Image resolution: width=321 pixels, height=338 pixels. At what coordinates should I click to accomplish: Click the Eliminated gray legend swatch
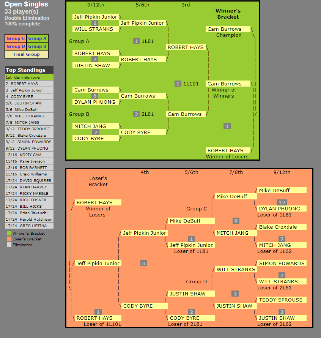(x=9, y=245)
